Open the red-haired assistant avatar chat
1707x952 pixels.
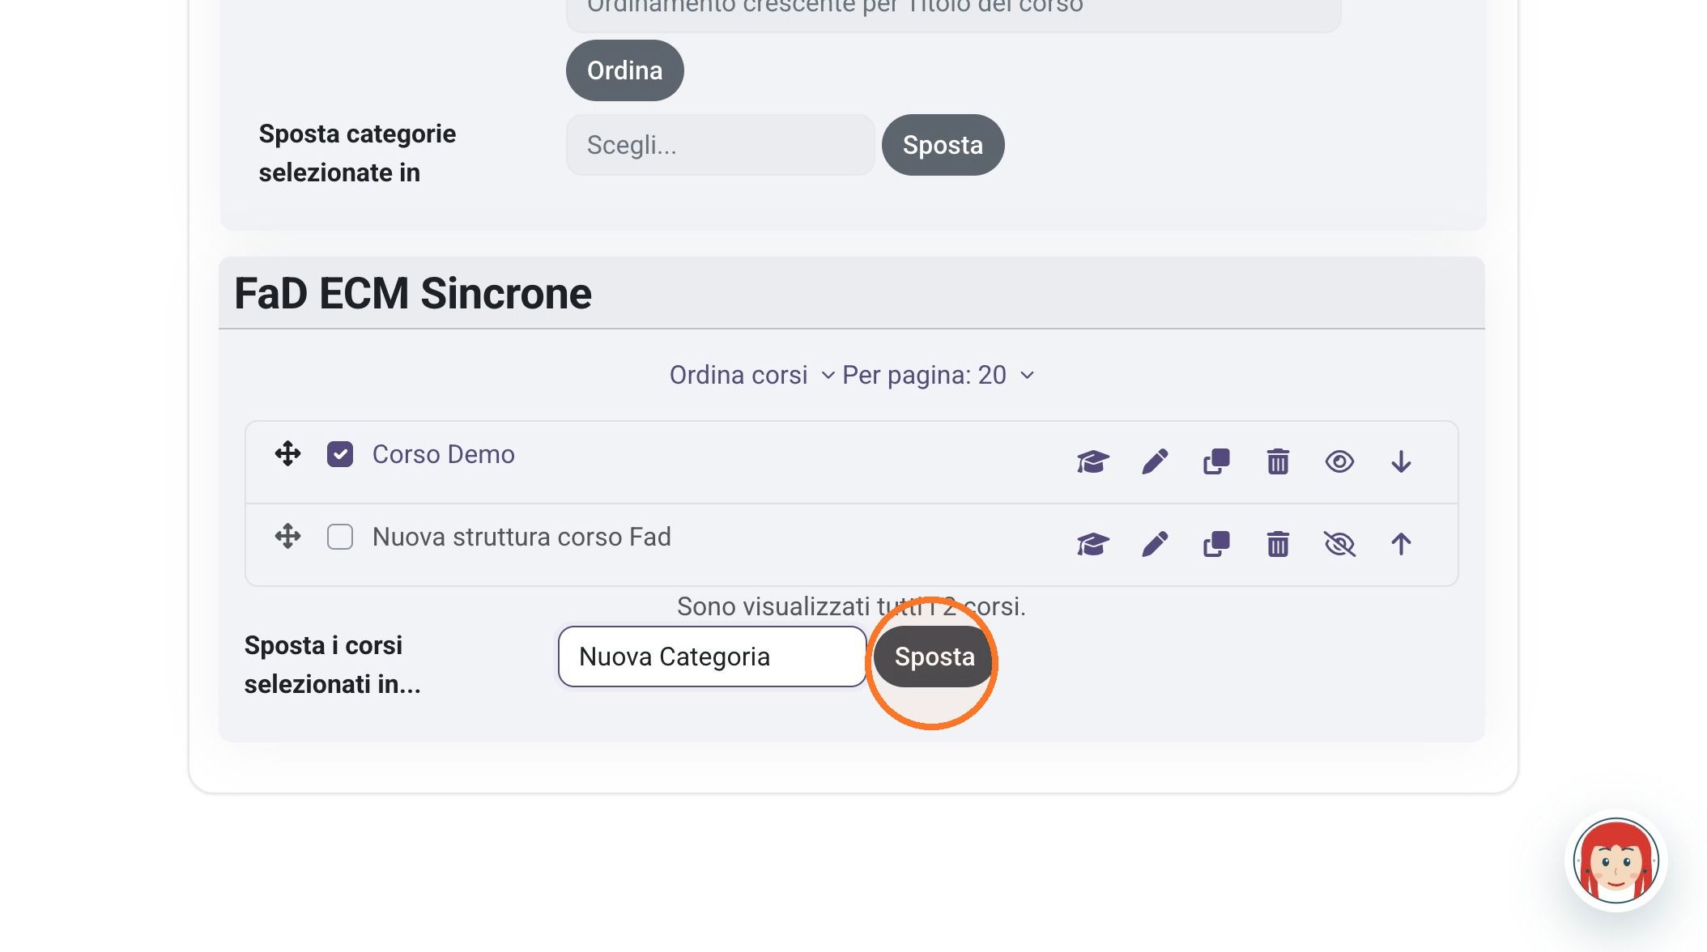tap(1615, 861)
